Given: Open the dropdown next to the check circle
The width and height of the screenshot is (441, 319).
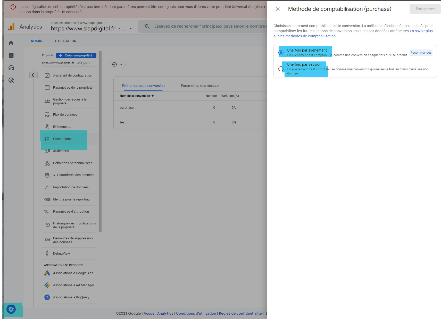Looking at the screenshot, I should pyautogui.click(x=120, y=64).
